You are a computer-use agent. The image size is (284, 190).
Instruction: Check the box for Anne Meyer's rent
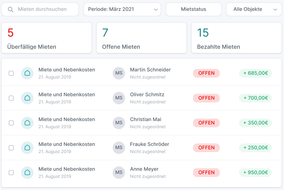(11, 172)
